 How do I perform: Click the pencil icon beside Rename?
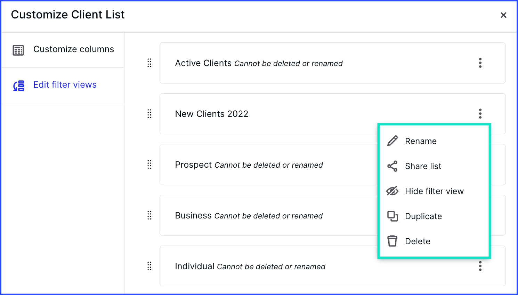tap(392, 141)
